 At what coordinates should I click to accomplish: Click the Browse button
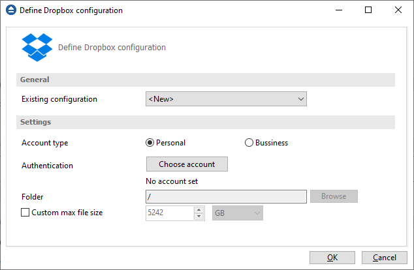pos(334,196)
